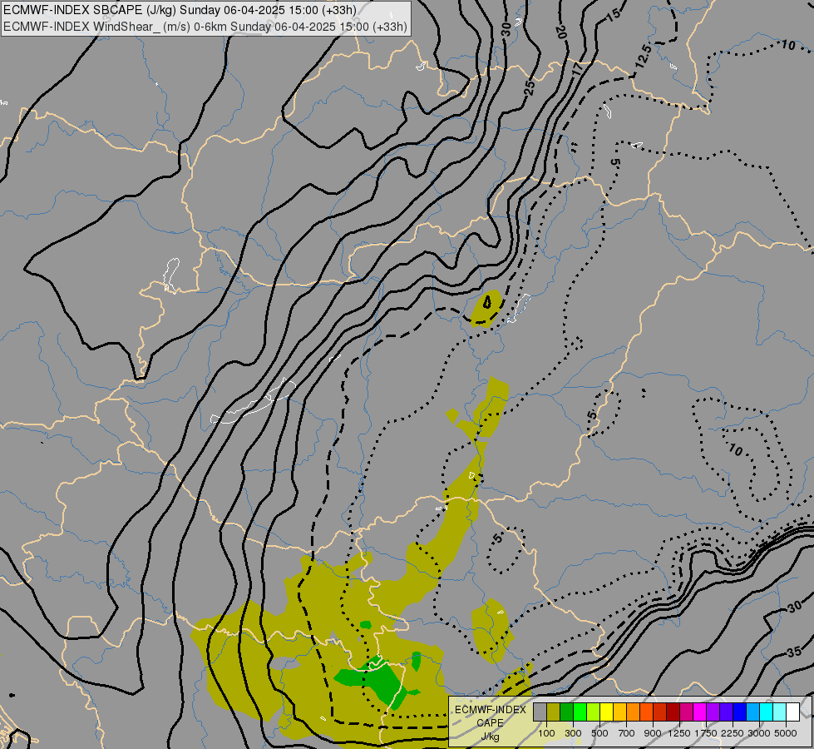Click the 35 wind shear contour label
The image size is (814, 749).
[x=794, y=652]
